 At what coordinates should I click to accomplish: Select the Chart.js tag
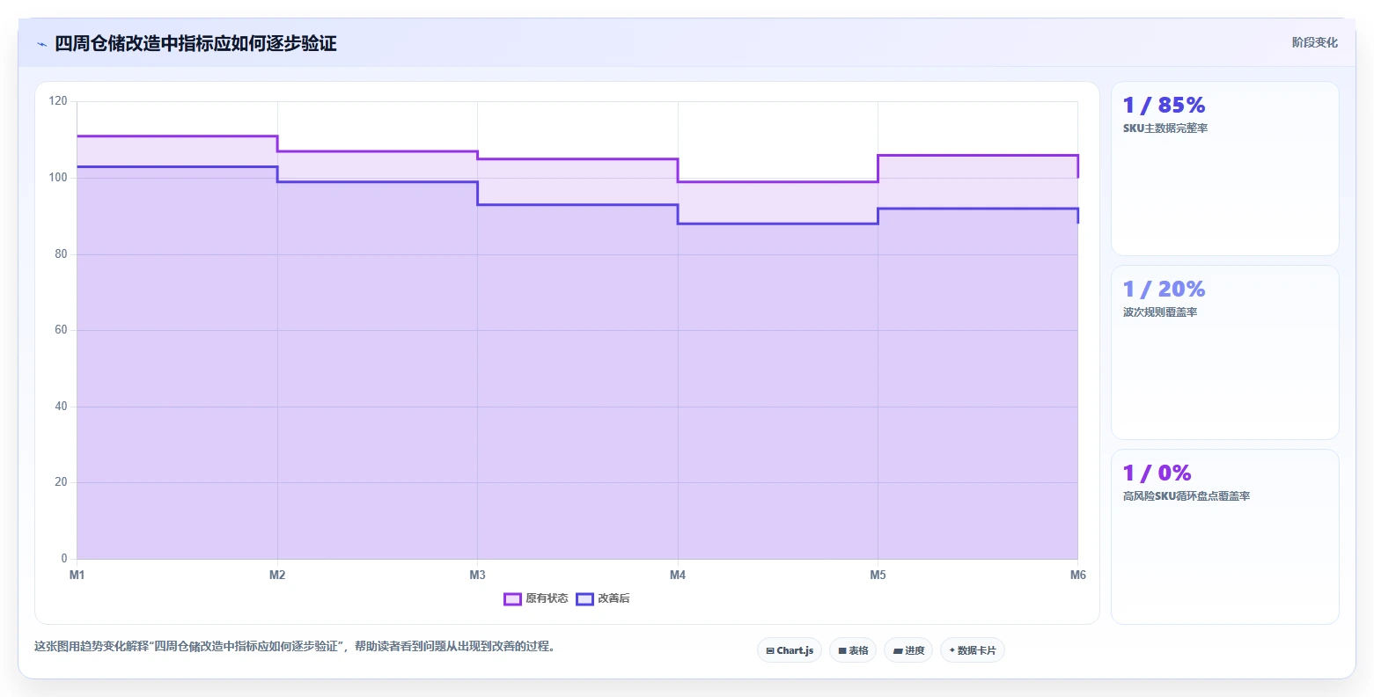790,650
